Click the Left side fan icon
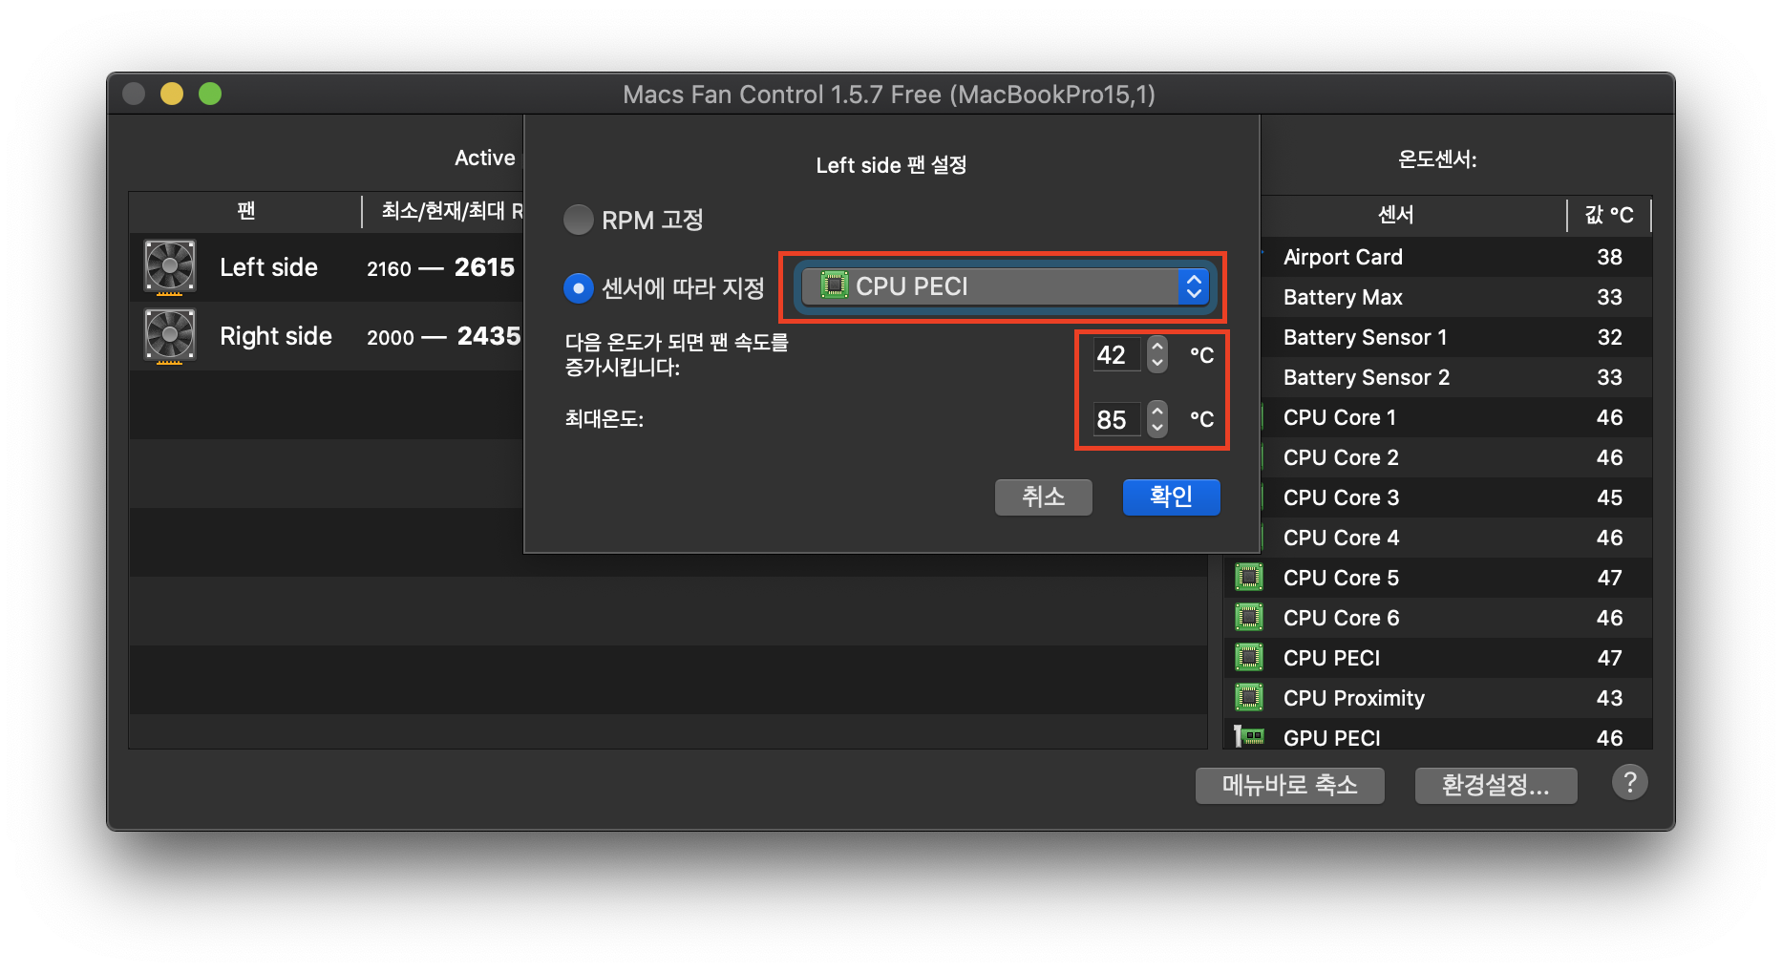 pyautogui.click(x=170, y=266)
